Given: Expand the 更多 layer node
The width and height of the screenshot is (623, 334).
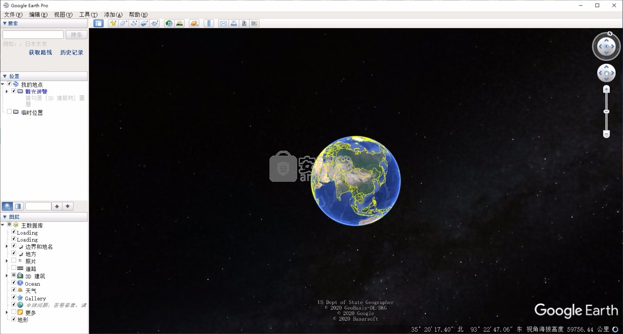Looking at the screenshot, I should tap(7, 312).
